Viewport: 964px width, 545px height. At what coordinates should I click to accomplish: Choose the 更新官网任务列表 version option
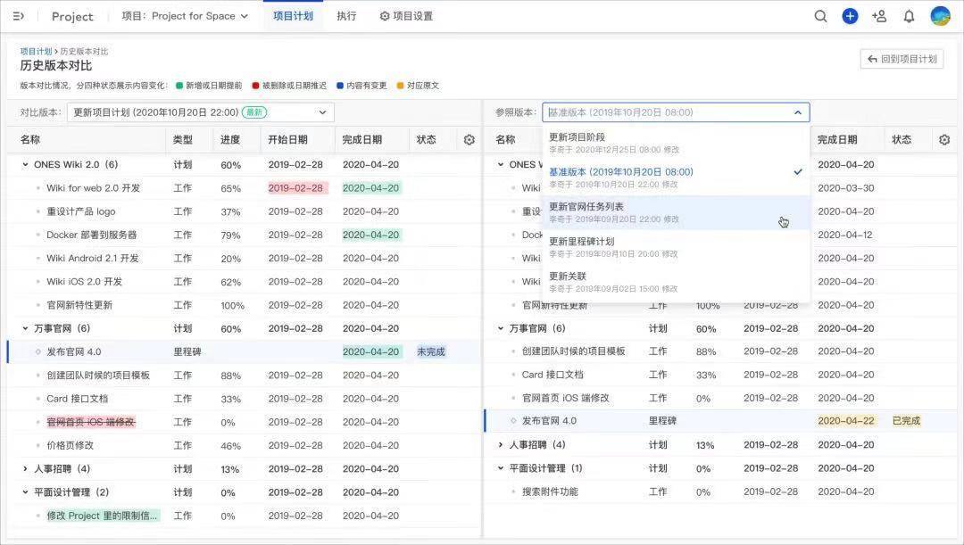pyautogui.click(x=676, y=212)
